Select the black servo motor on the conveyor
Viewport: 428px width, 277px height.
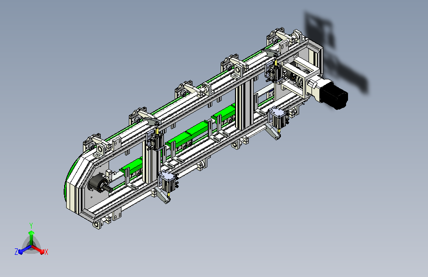334,96
